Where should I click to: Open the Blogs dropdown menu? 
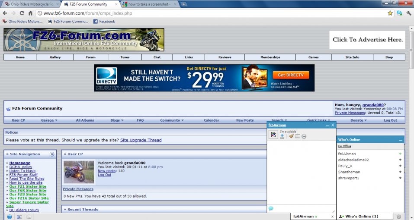[117, 120]
